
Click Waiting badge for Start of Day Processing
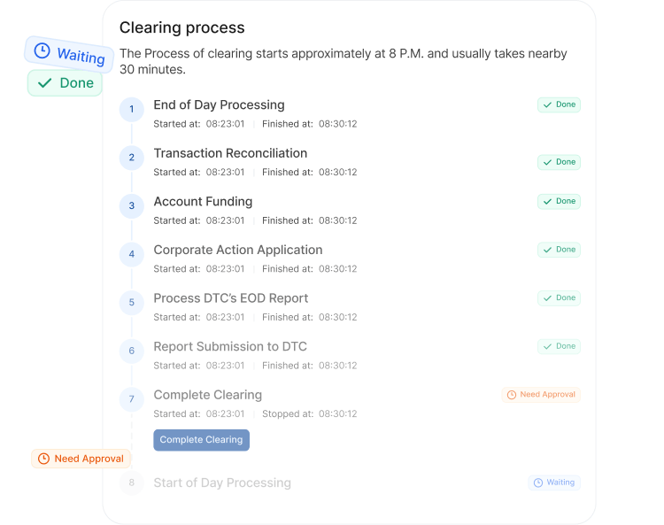coord(554,483)
